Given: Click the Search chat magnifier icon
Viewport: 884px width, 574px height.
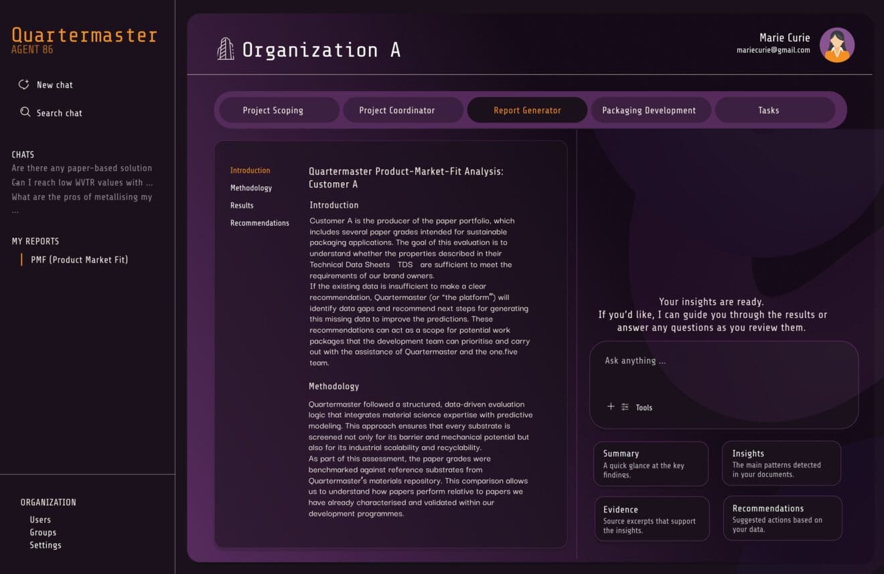Looking at the screenshot, I should (x=25, y=113).
